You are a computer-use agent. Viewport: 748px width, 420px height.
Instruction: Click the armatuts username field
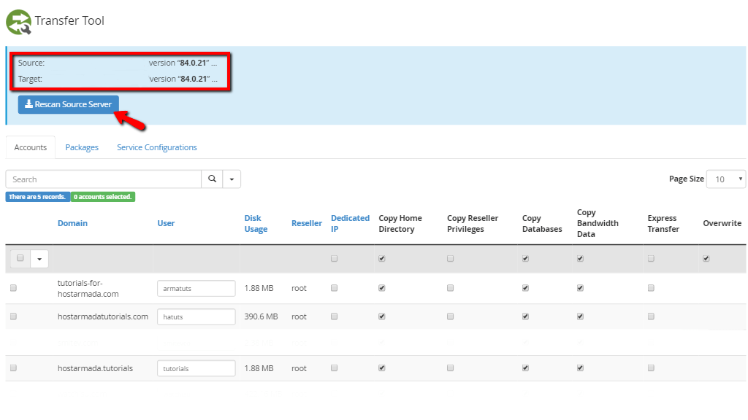(x=196, y=289)
